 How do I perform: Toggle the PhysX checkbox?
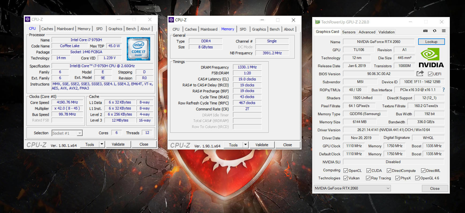(x=398, y=178)
